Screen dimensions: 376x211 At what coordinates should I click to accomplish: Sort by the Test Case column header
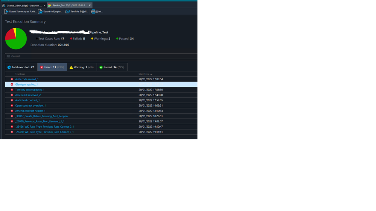click(20, 74)
